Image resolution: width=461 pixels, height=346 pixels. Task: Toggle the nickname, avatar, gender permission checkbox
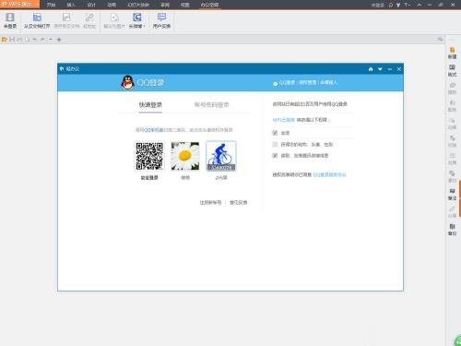pos(275,144)
